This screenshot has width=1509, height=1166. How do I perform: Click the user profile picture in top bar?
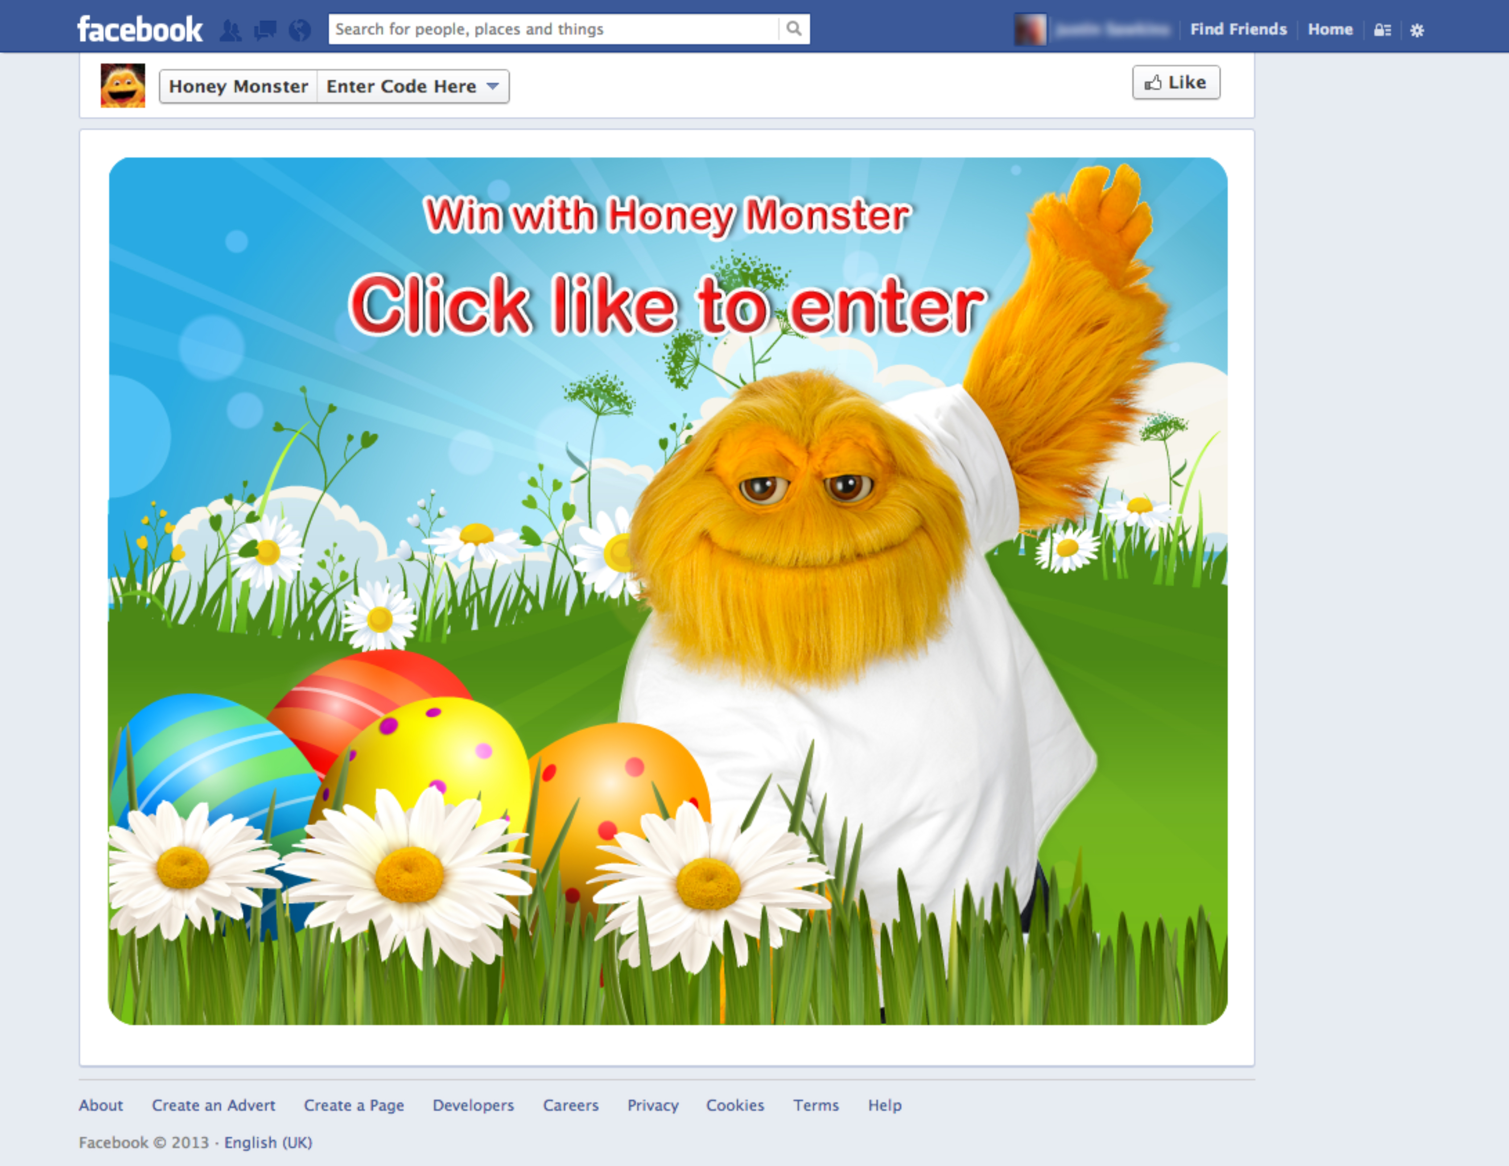pos(1030,30)
